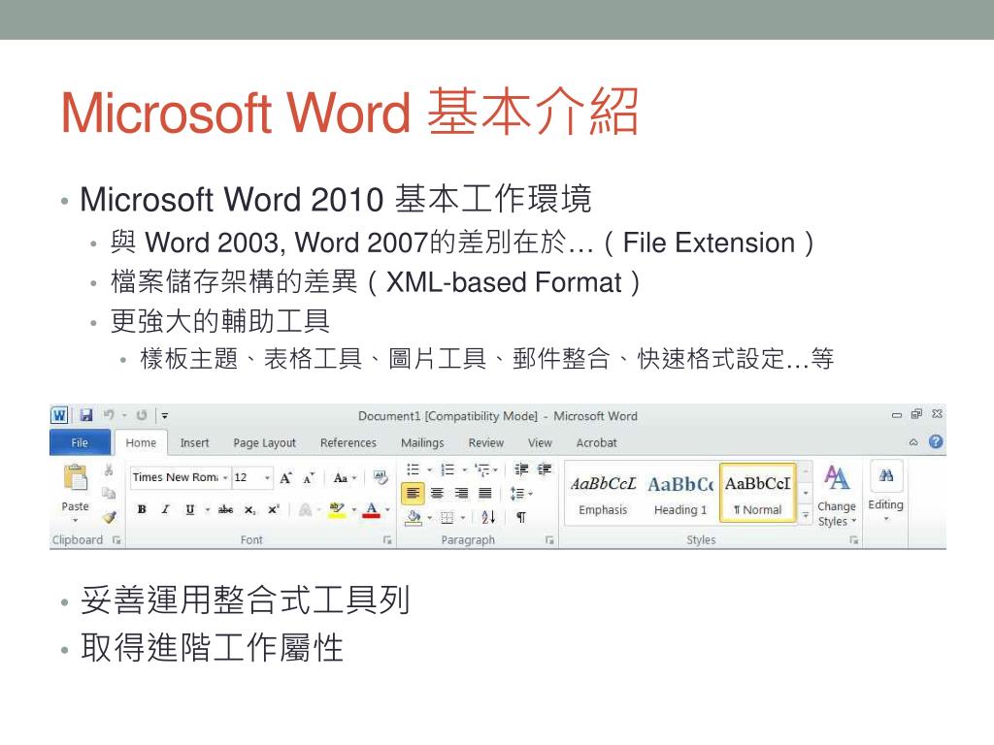Image resolution: width=994 pixels, height=745 pixels.
Task: Click the Text Effects glowing A icon
Action: pos(306,509)
